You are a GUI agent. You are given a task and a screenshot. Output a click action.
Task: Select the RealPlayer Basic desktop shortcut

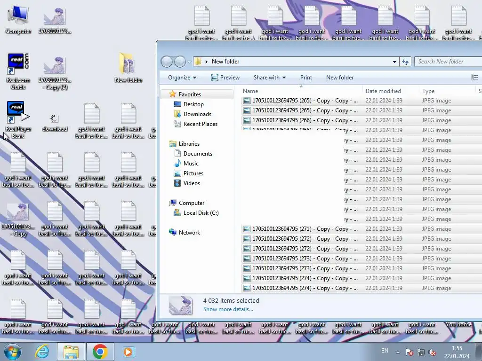[x=18, y=120]
